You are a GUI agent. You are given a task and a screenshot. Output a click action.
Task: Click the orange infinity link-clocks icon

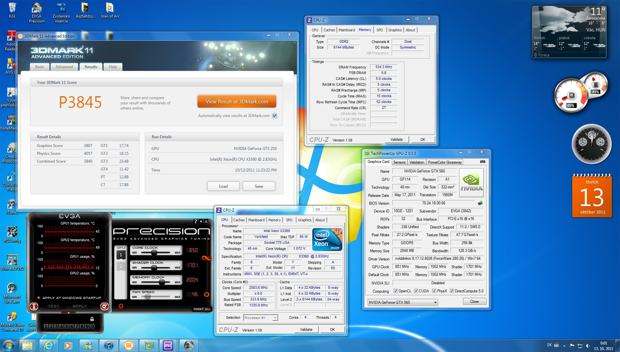click(207, 258)
